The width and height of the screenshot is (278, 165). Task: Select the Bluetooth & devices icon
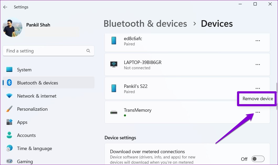[x=9, y=83]
